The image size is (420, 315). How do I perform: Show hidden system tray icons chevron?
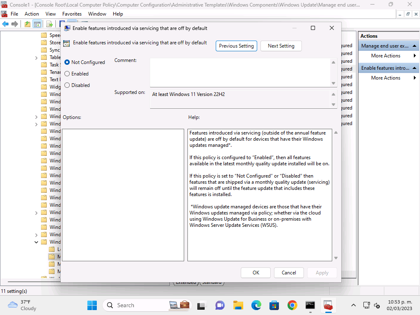click(x=353, y=305)
